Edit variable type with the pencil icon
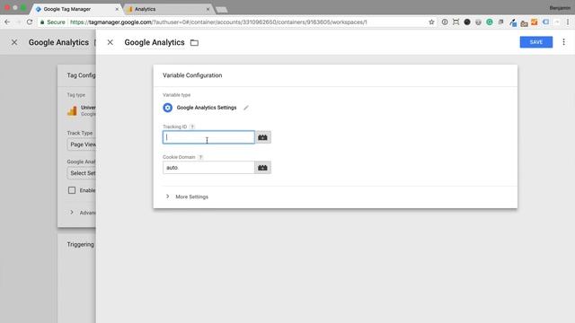575x323 pixels. [246, 108]
